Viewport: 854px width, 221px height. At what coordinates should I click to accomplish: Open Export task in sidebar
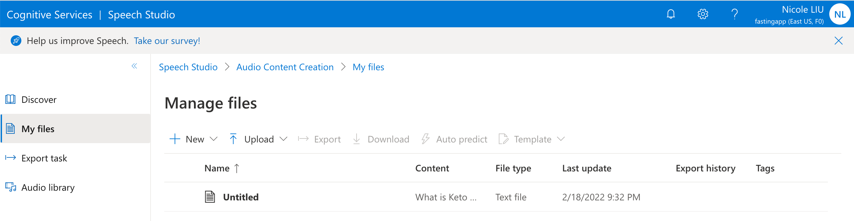click(x=75, y=158)
